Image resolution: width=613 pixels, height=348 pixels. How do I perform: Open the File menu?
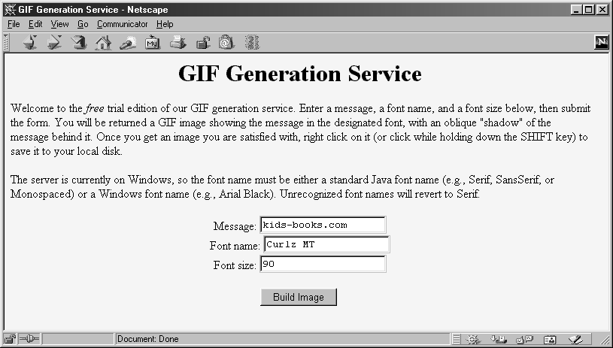tap(14, 24)
